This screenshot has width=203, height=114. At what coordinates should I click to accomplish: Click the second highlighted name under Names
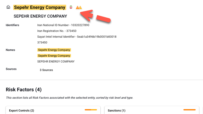(54, 56)
